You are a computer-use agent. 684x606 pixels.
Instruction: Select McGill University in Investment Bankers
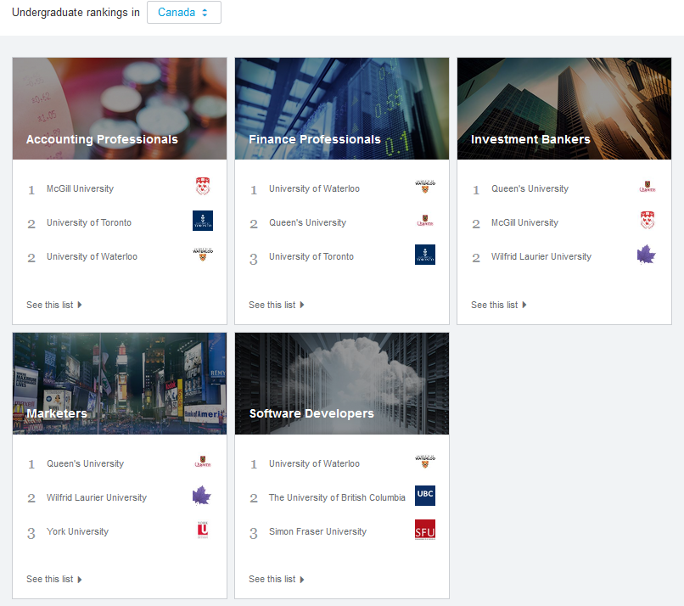click(x=524, y=222)
